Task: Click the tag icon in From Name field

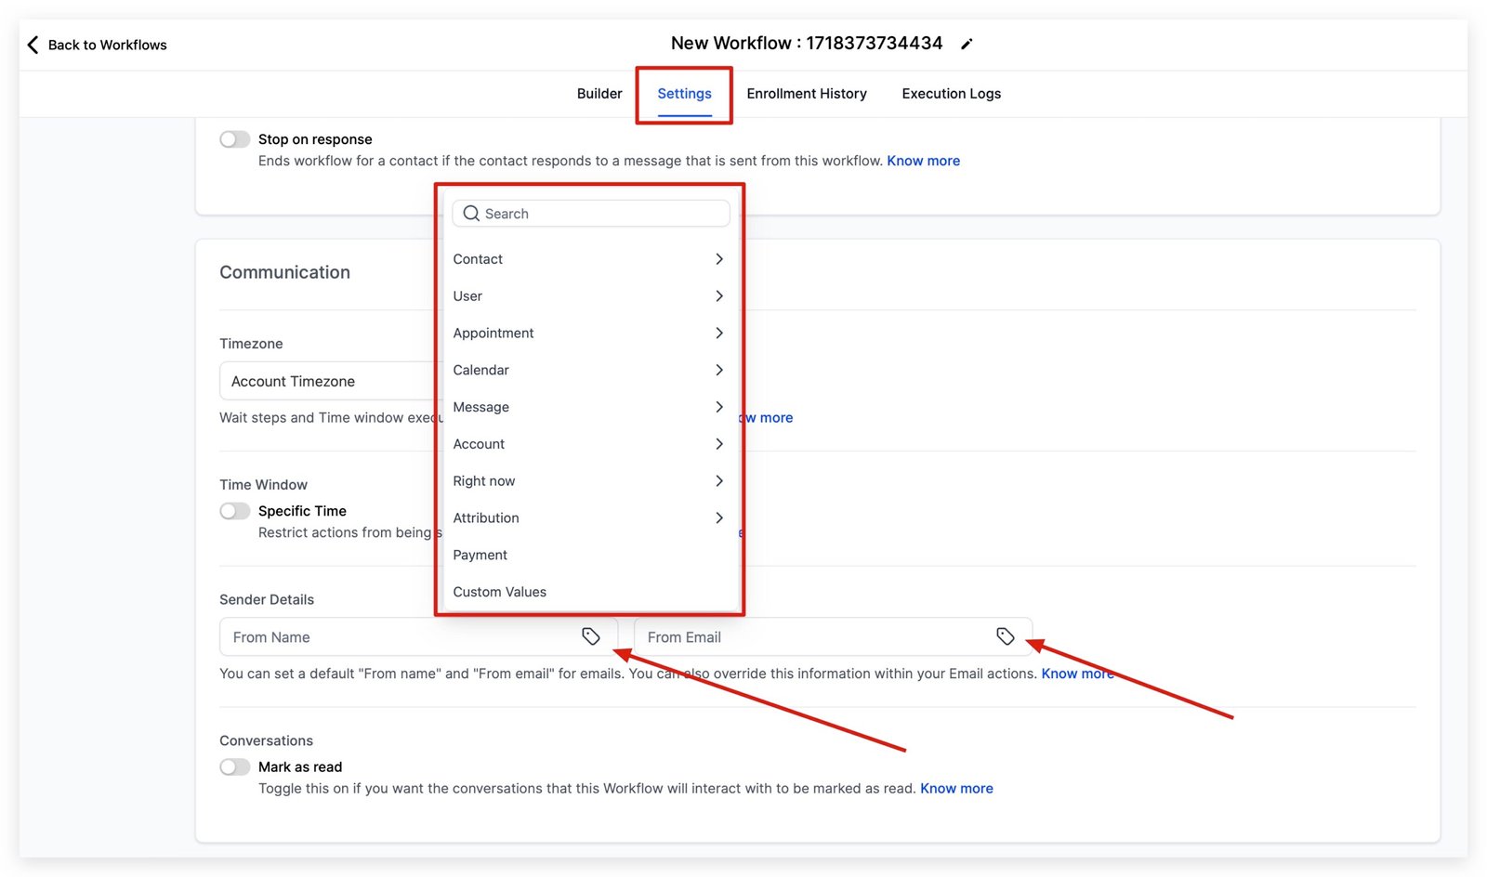Action: pos(590,636)
